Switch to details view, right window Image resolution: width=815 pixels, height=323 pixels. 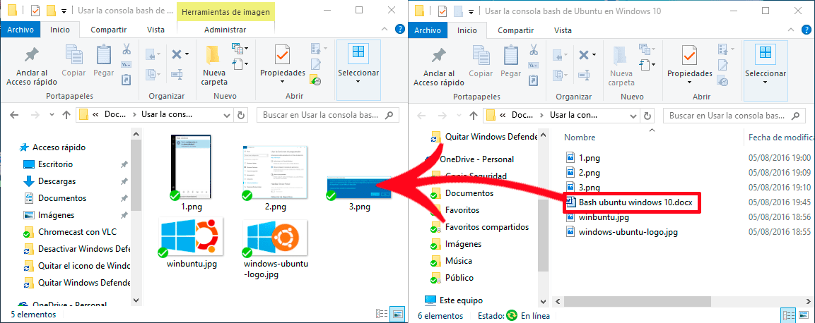click(788, 315)
